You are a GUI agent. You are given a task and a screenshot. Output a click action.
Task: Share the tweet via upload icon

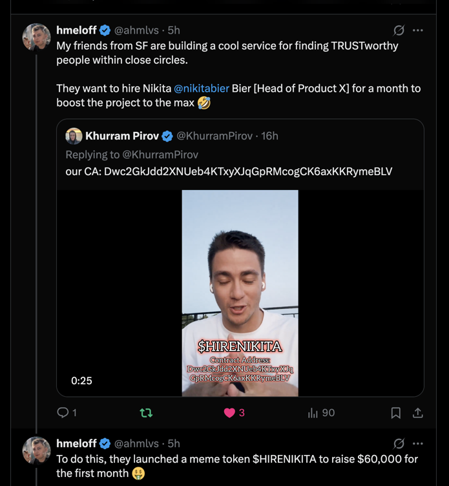[418, 412]
